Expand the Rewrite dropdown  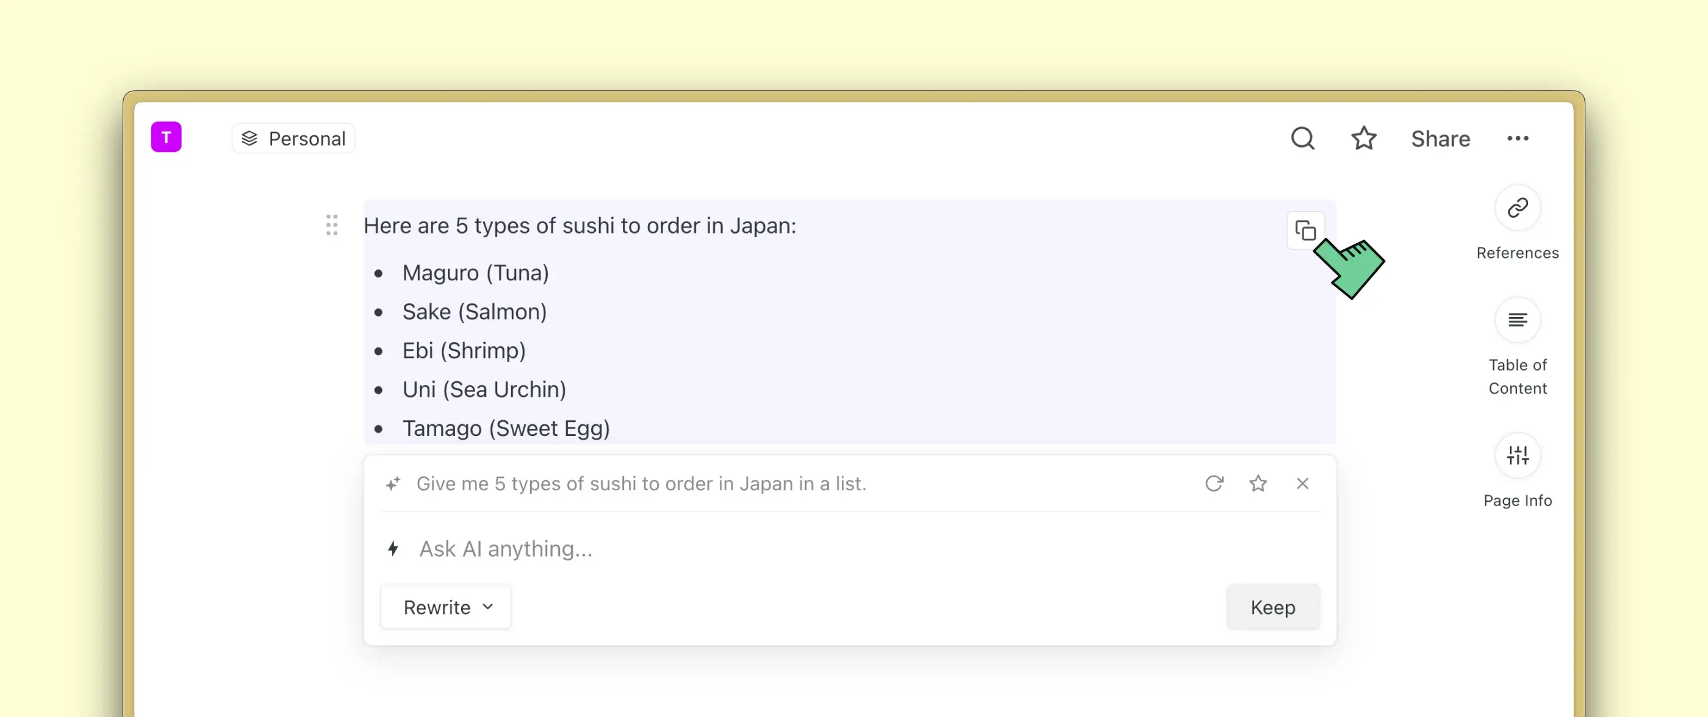coord(447,607)
